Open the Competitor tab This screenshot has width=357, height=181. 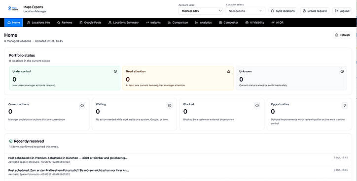(229, 23)
